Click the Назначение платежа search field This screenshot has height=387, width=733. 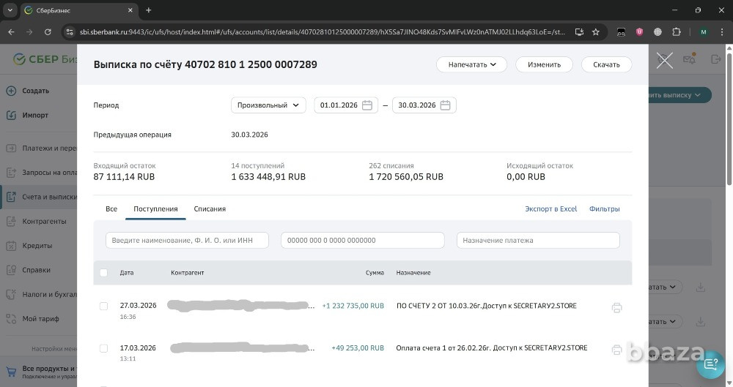(538, 241)
